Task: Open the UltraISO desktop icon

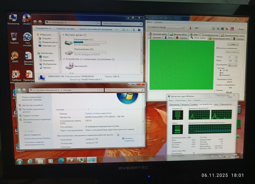Action: (27, 19)
